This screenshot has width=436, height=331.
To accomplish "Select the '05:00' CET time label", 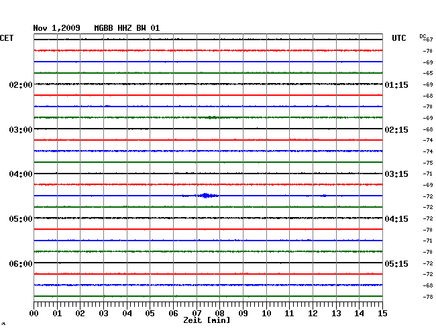I will (x=21, y=219).
